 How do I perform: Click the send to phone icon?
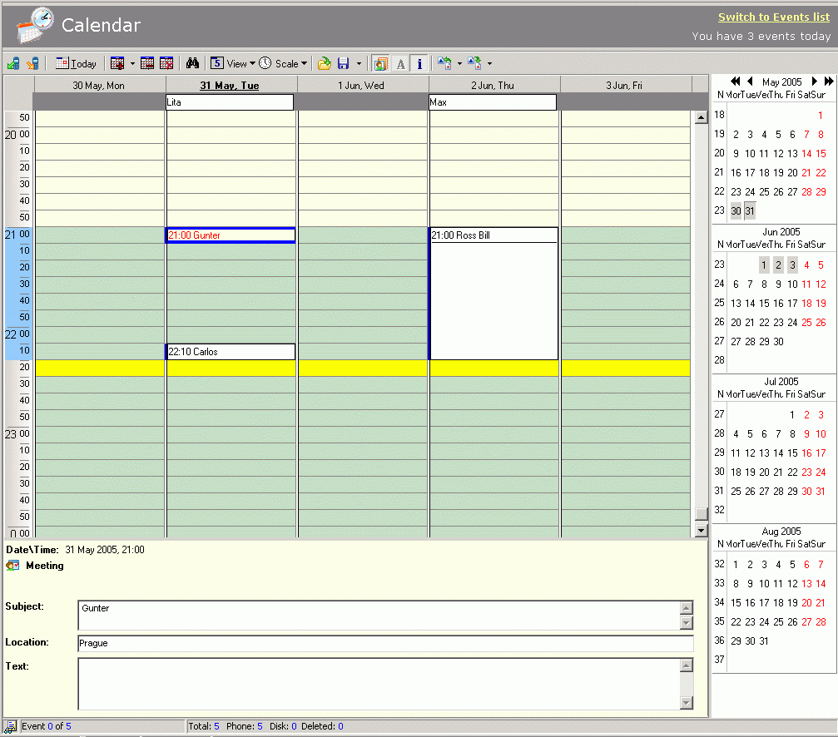coord(33,63)
